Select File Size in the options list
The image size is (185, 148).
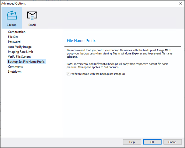tap(13, 37)
